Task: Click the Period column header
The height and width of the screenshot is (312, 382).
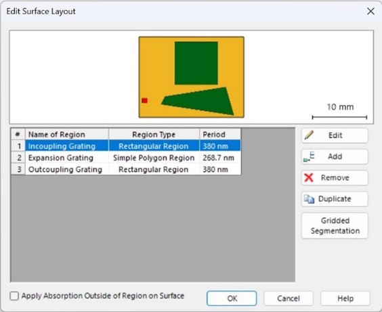Action: click(x=220, y=134)
